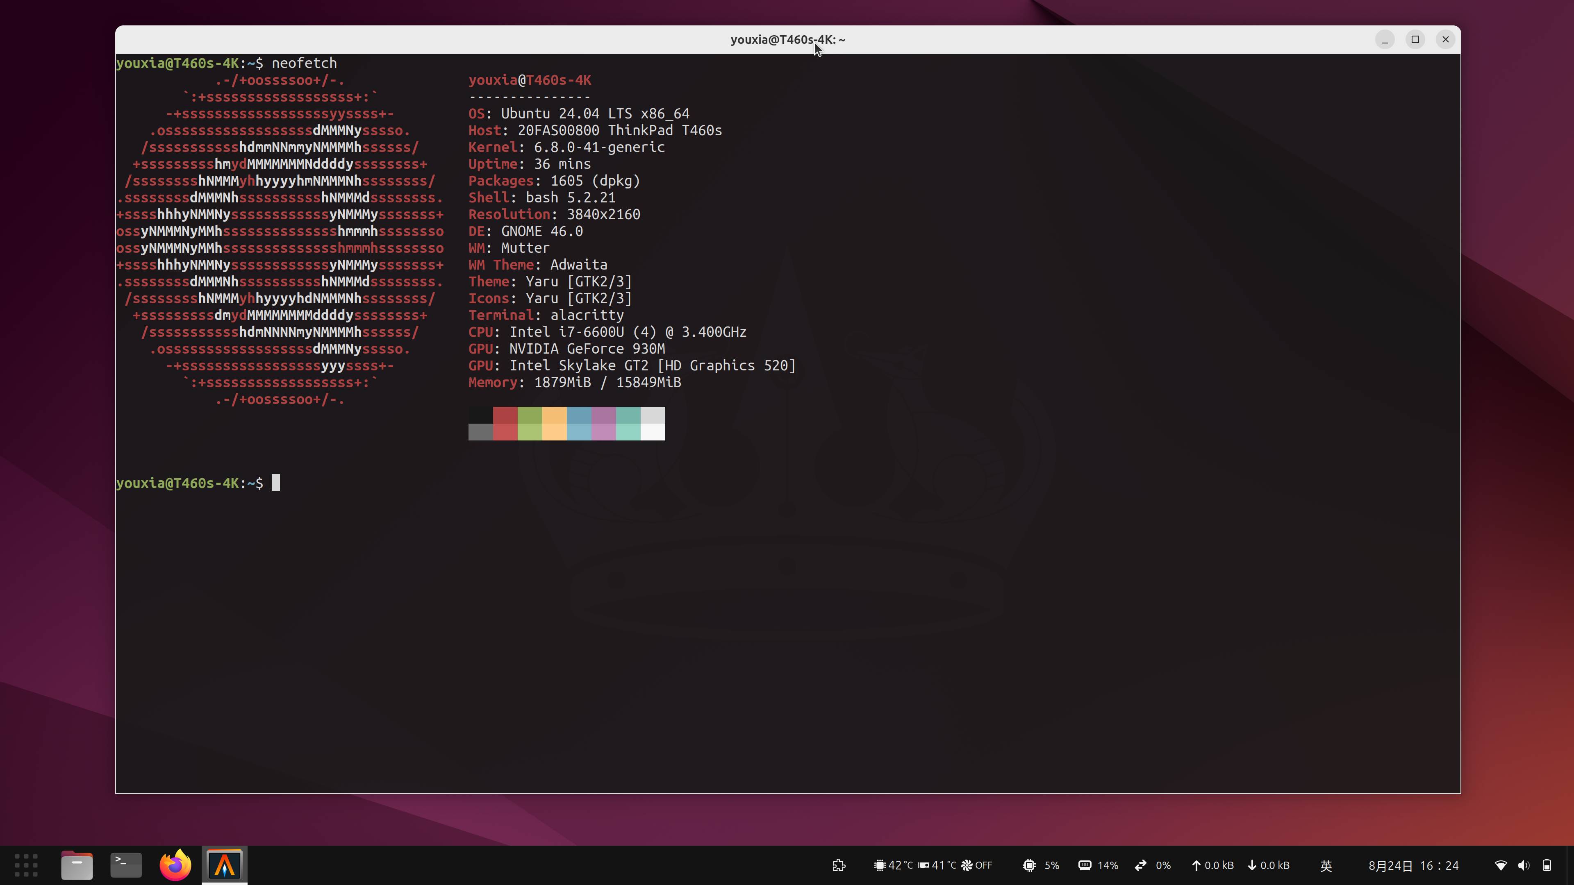Click the WM Theme value 'Adwaita'

coord(579,264)
